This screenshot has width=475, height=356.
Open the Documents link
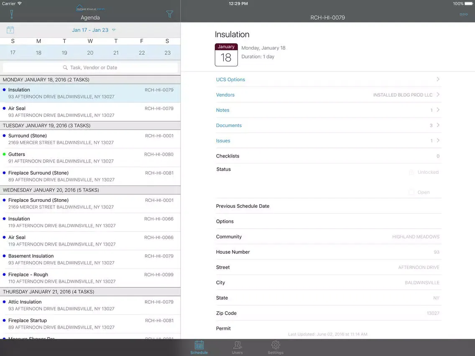(x=229, y=125)
